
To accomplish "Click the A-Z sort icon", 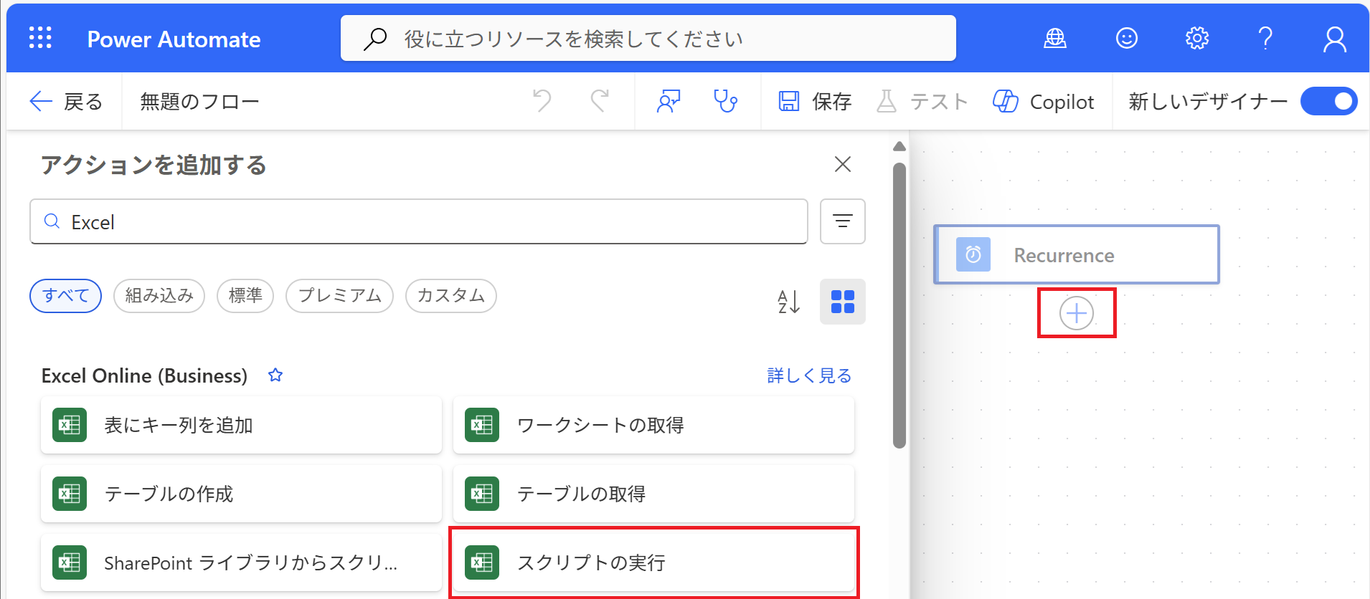I will pyautogui.click(x=789, y=302).
